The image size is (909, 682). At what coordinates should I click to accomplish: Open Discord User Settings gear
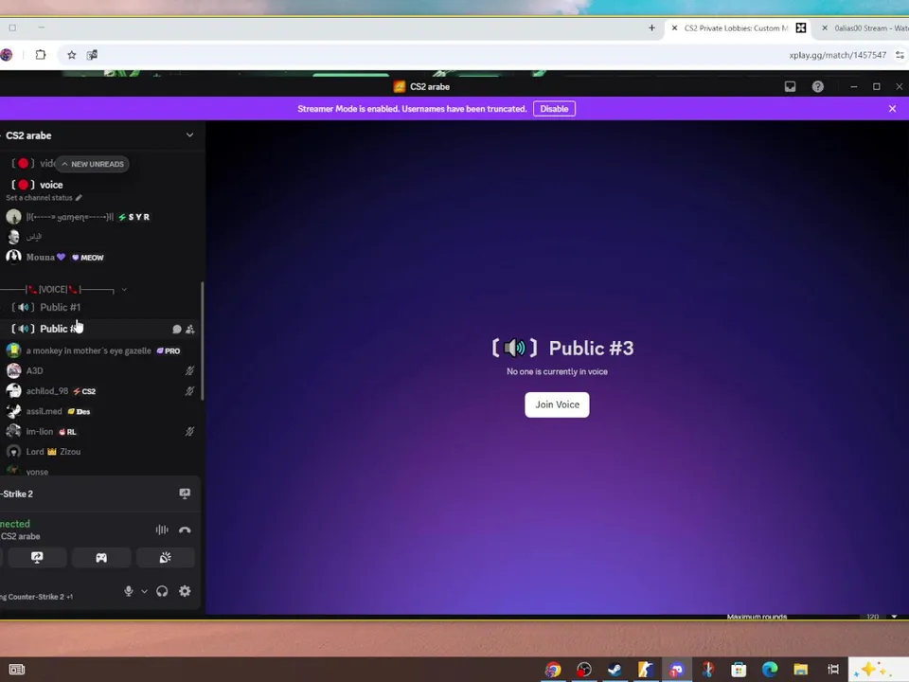pos(185,591)
